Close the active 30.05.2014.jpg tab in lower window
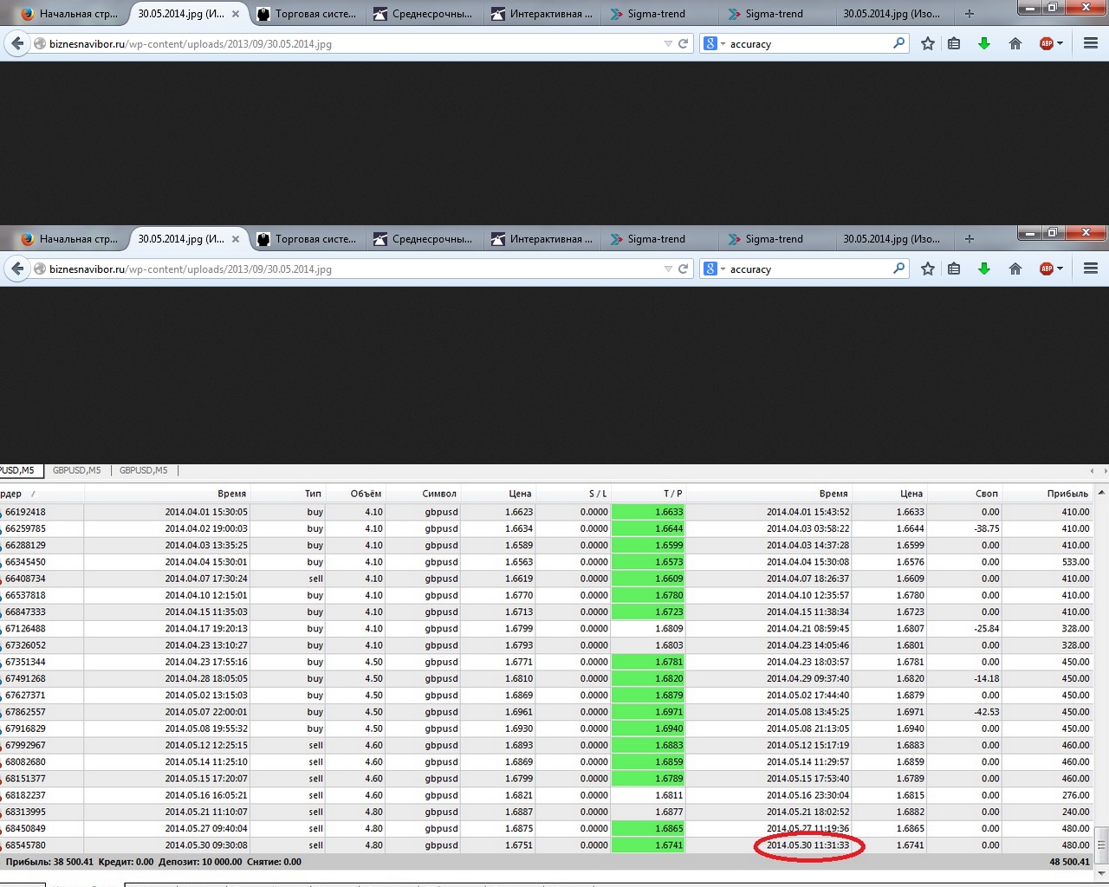This screenshot has width=1109, height=887. (x=235, y=239)
